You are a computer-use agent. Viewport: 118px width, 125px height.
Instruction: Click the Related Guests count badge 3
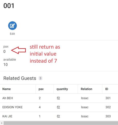(x=40, y=78)
